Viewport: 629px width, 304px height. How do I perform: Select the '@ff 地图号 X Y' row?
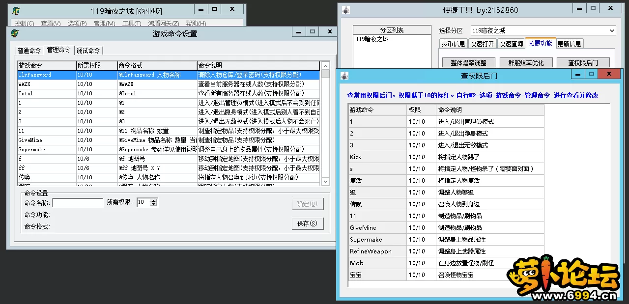[169, 168]
